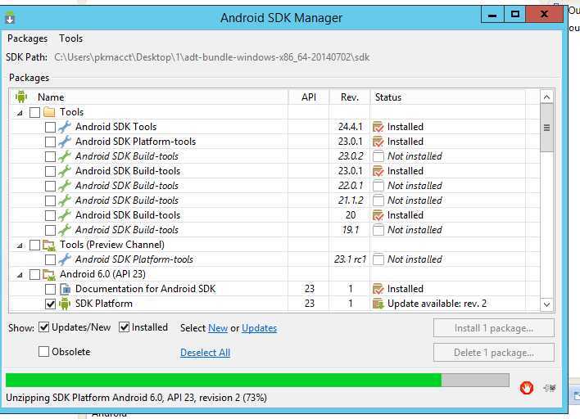The width and height of the screenshot is (580, 419).
Task: Enable the Obsolete filter checkbox
Action: tap(43, 351)
